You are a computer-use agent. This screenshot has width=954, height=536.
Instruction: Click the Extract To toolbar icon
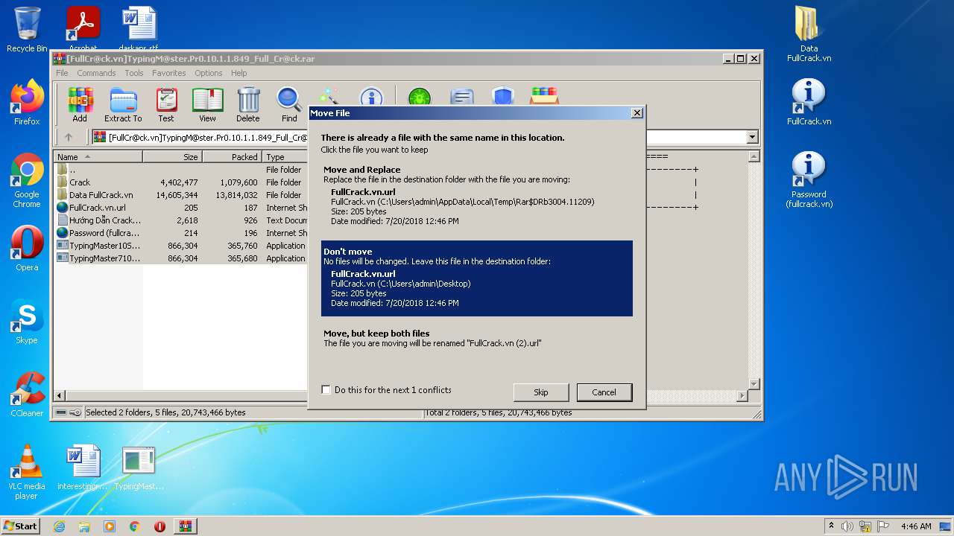click(x=123, y=104)
